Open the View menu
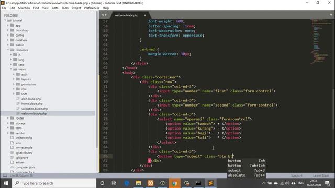This screenshot has height=188, width=335. tap(46, 8)
